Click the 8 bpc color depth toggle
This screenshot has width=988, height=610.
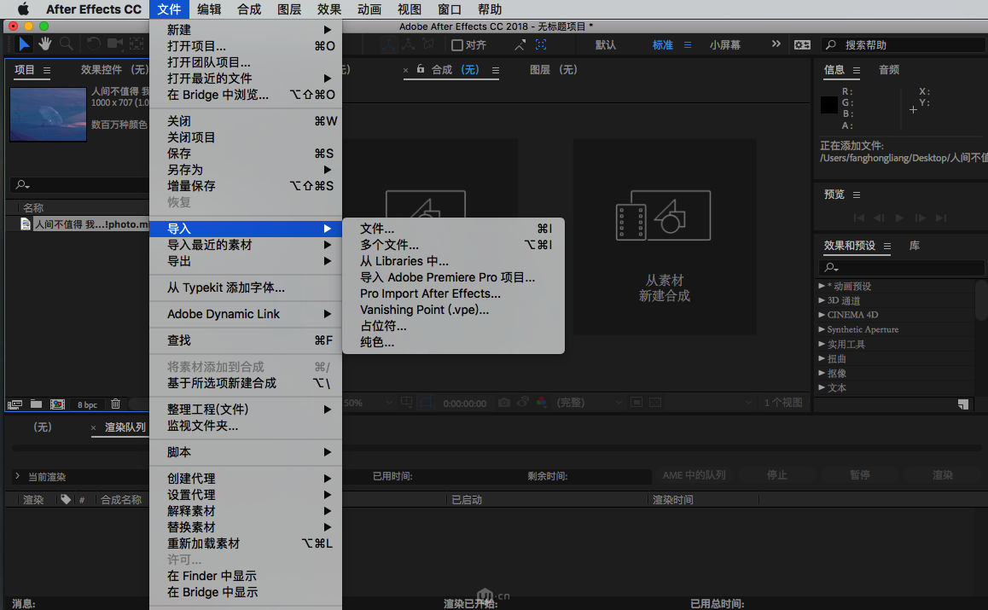click(x=87, y=404)
